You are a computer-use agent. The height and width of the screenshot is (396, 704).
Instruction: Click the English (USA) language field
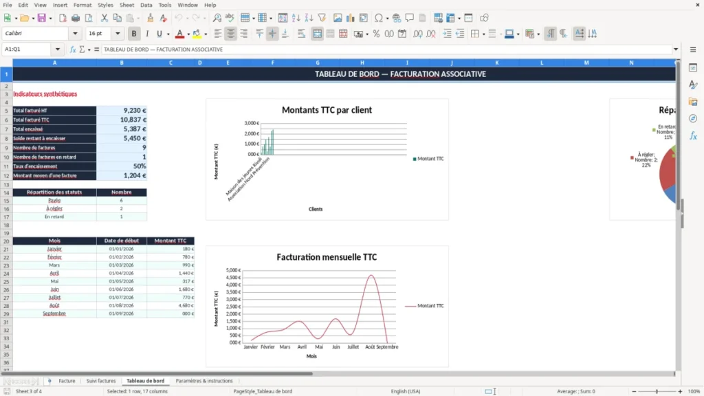pyautogui.click(x=406, y=391)
